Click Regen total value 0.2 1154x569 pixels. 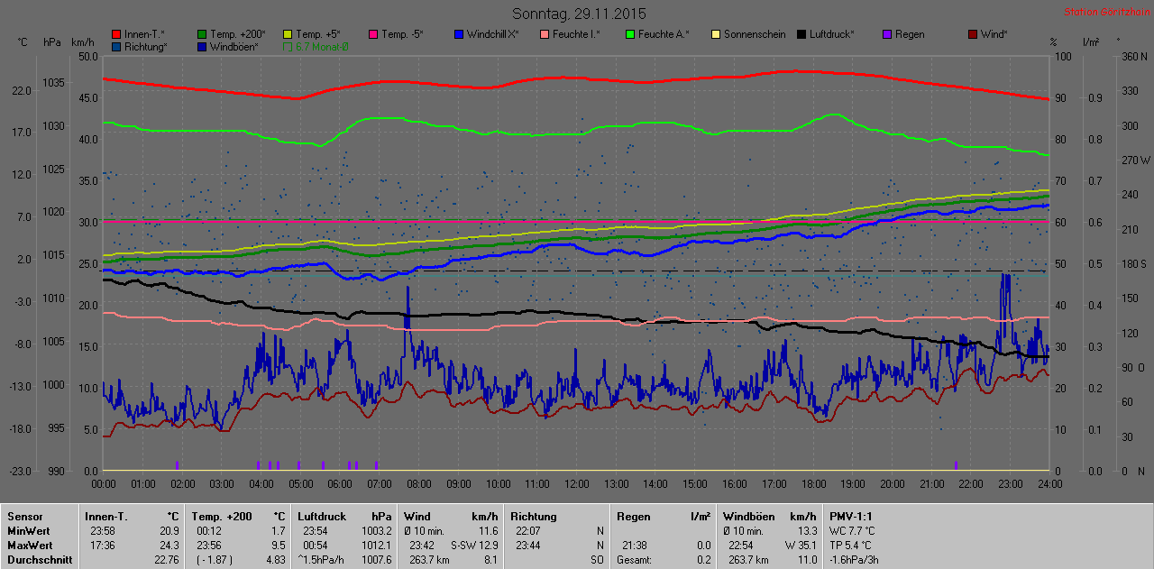(703, 560)
